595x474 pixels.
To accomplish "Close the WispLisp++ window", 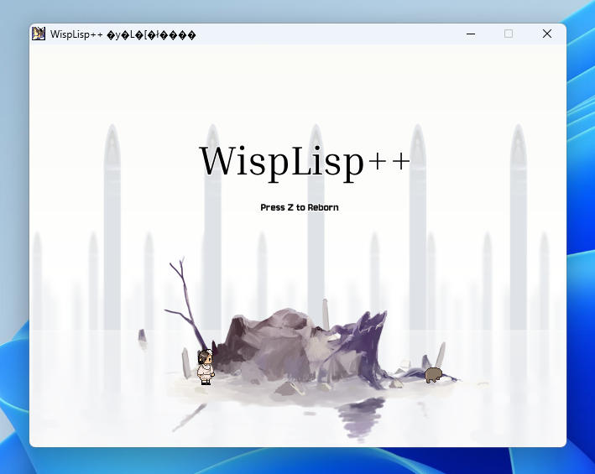I will pos(547,34).
